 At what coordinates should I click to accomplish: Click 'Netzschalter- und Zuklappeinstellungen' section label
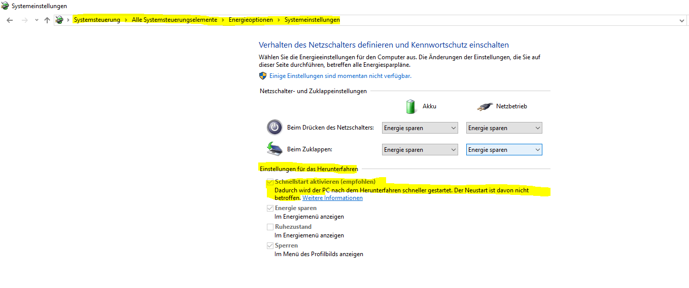pyautogui.click(x=313, y=91)
